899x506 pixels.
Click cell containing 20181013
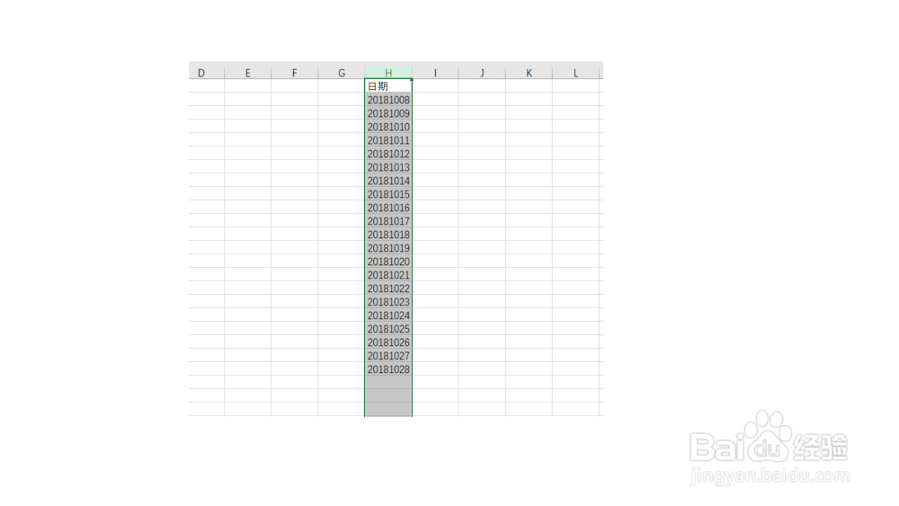388,167
